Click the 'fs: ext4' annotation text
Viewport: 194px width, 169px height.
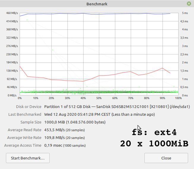[x=154, y=132]
